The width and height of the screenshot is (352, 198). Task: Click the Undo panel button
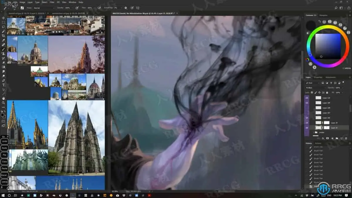click(4, 141)
